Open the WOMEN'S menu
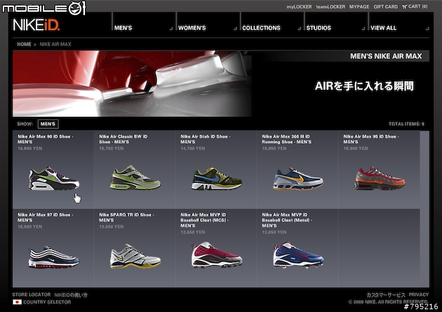Viewport: 442px width, 312px height. point(192,28)
